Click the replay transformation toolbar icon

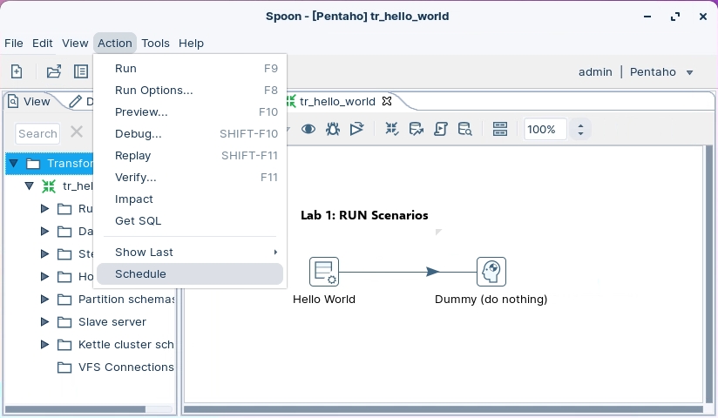356,129
